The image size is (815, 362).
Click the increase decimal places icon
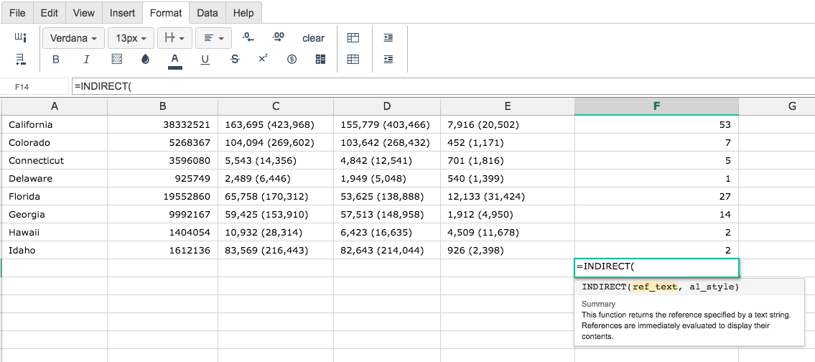(278, 37)
